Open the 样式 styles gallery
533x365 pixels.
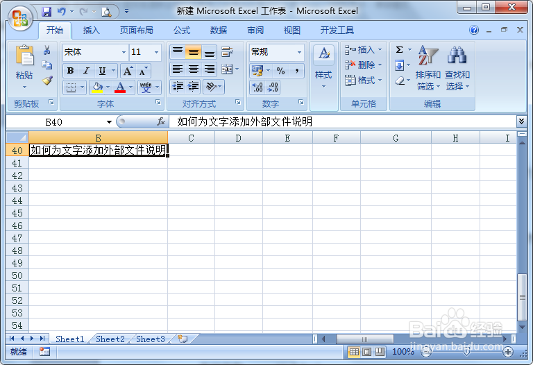coord(323,67)
